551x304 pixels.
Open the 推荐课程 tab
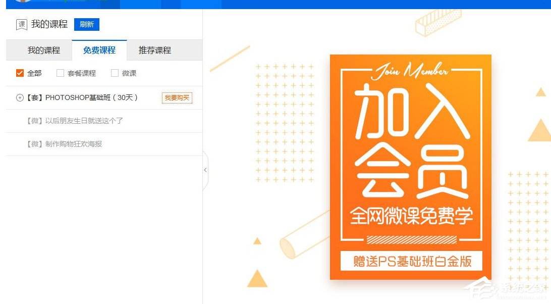tap(155, 50)
